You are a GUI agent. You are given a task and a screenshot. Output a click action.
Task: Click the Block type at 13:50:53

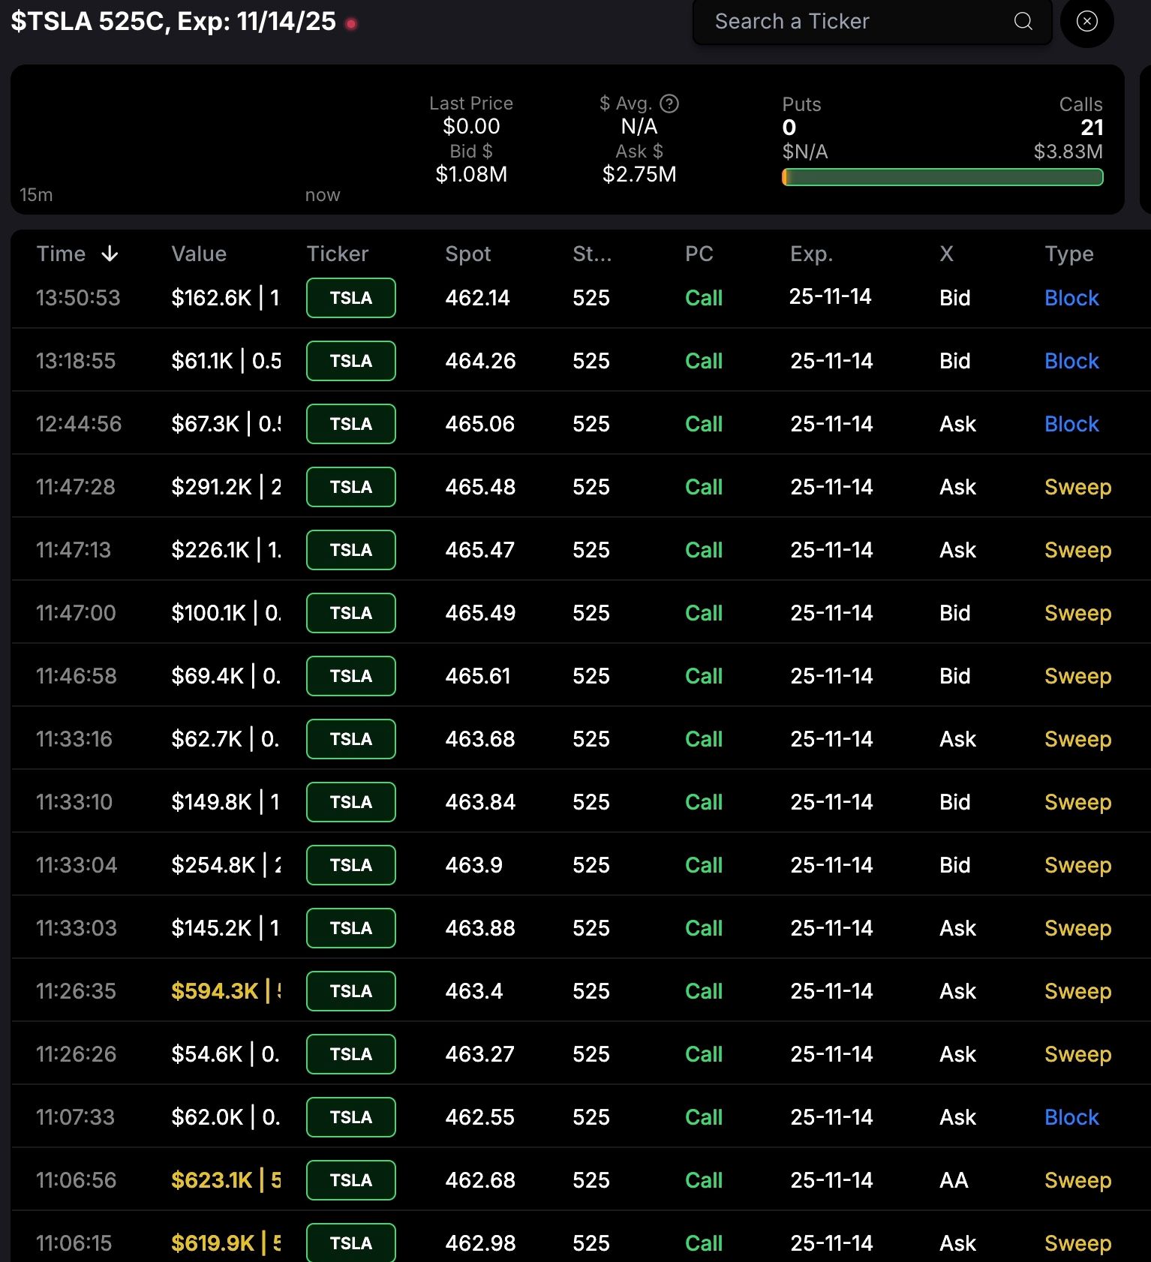[1071, 298]
